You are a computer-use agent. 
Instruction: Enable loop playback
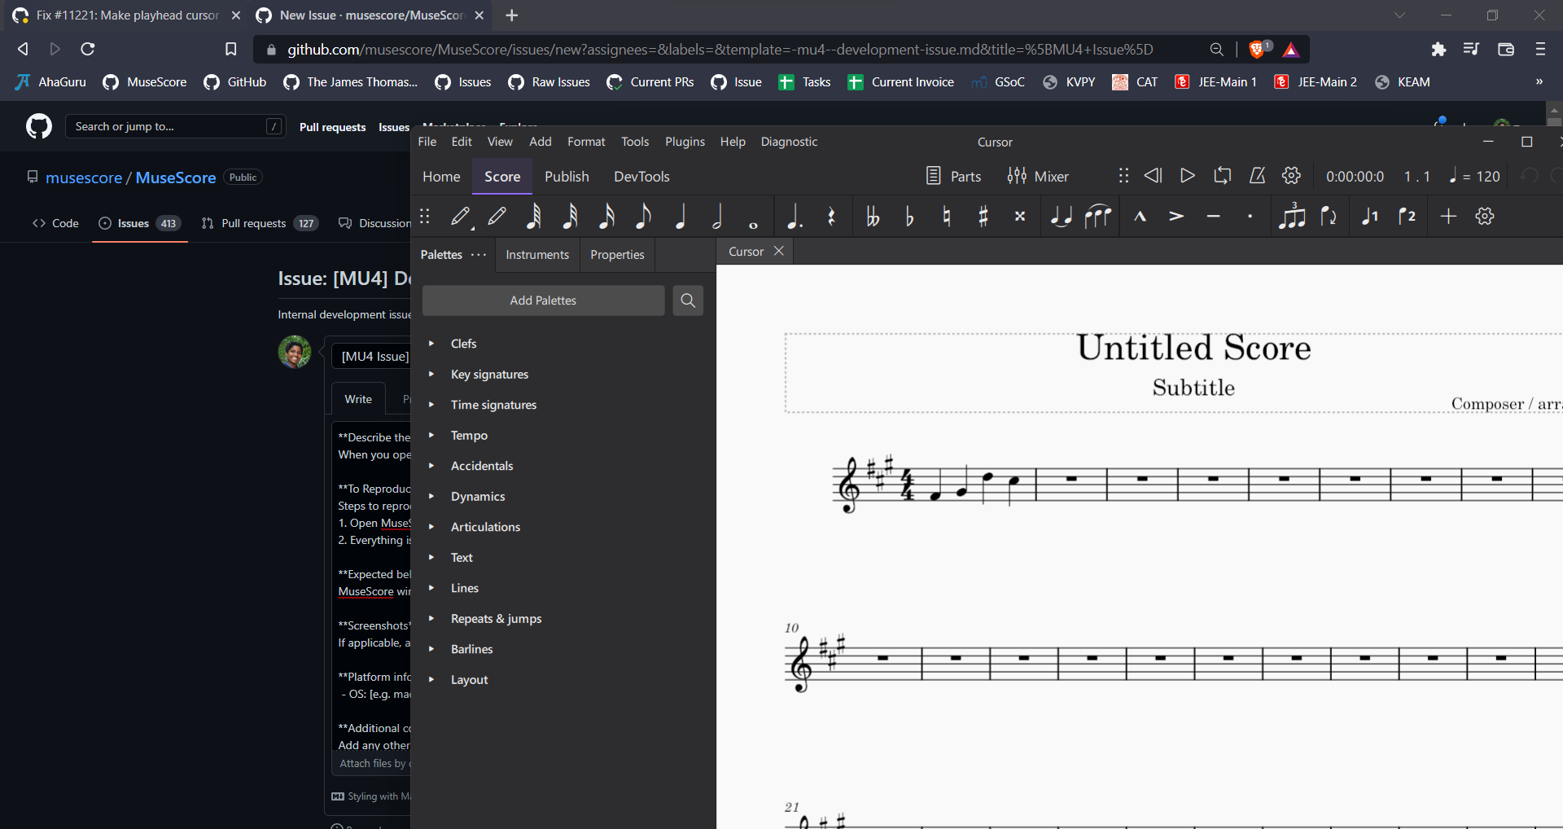point(1222,176)
